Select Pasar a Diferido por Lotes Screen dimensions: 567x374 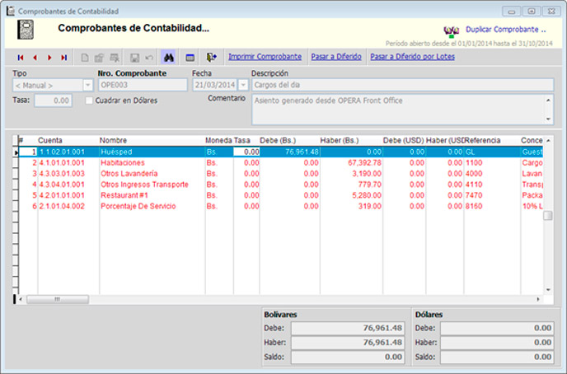(412, 57)
